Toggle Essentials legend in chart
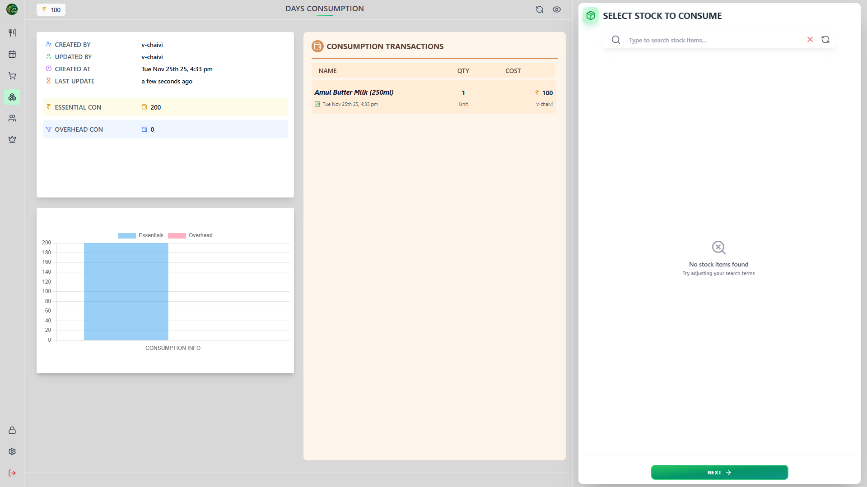 click(140, 235)
